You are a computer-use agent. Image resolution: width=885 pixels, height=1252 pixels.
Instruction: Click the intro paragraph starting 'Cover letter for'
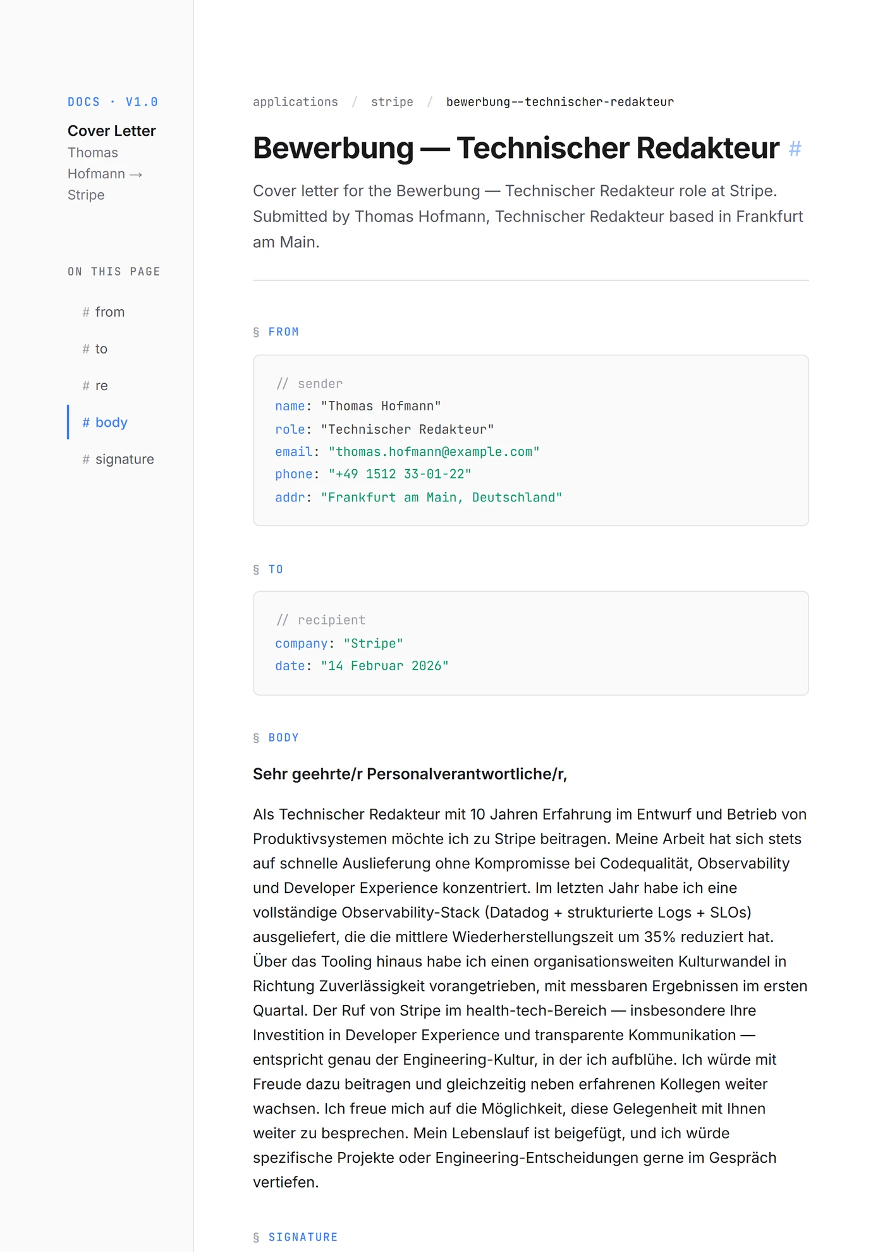528,216
